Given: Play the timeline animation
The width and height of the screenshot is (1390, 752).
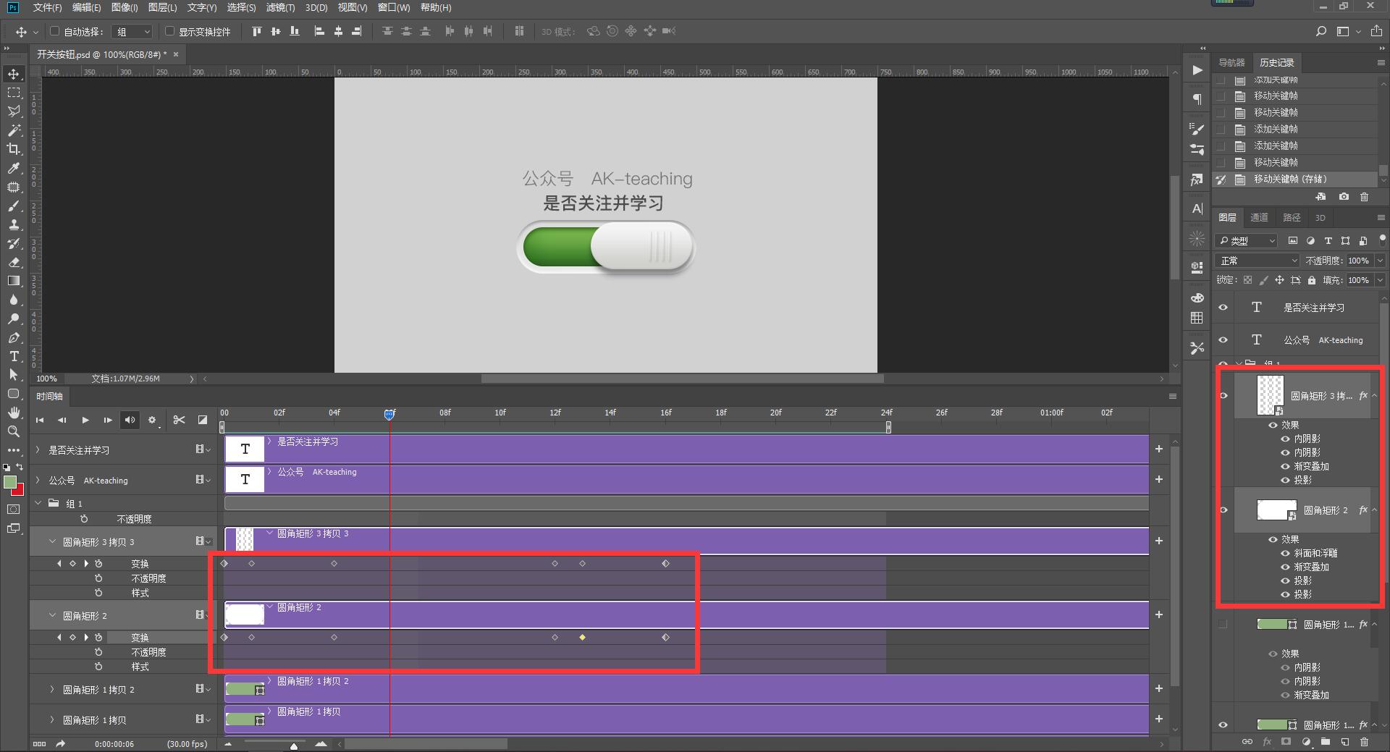Looking at the screenshot, I should [85, 420].
